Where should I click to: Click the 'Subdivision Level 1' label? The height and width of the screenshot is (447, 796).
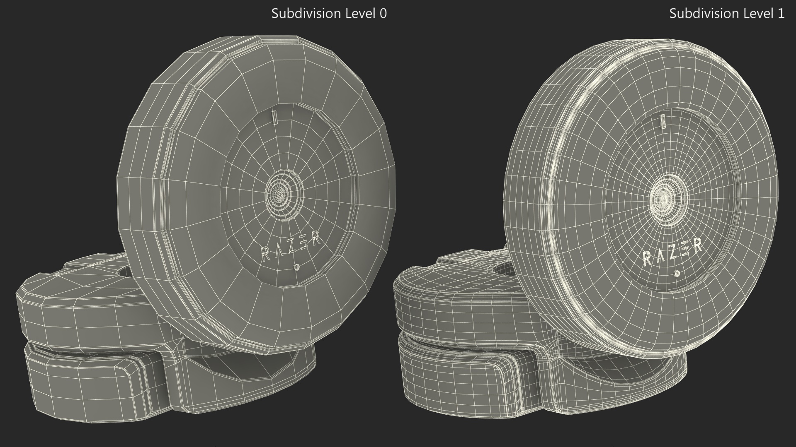727,13
